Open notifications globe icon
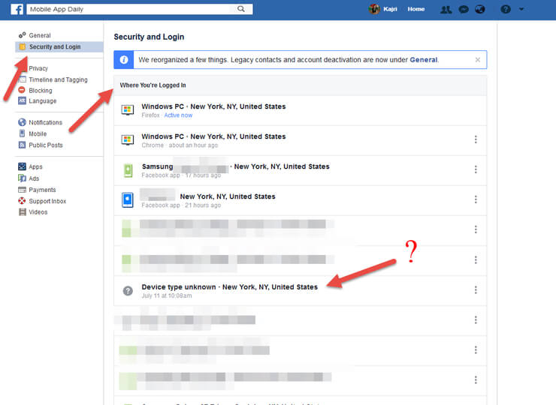The width and height of the screenshot is (556, 405). click(480, 9)
